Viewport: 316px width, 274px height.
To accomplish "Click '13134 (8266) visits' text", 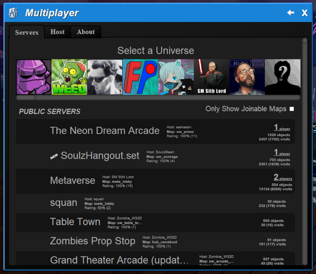I will (x=275, y=189).
